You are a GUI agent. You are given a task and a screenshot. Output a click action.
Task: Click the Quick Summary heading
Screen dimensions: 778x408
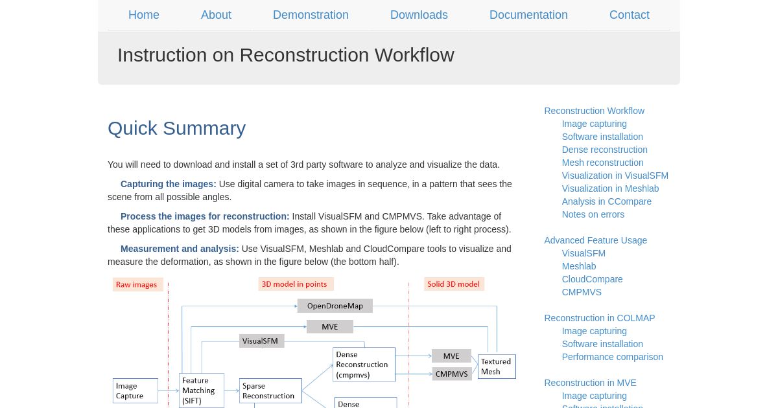(176, 128)
